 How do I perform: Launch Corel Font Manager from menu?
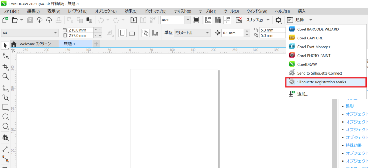pyautogui.click(x=326, y=47)
